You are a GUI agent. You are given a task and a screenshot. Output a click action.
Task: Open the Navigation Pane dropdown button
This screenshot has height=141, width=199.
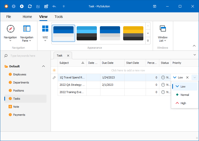pos(27,33)
